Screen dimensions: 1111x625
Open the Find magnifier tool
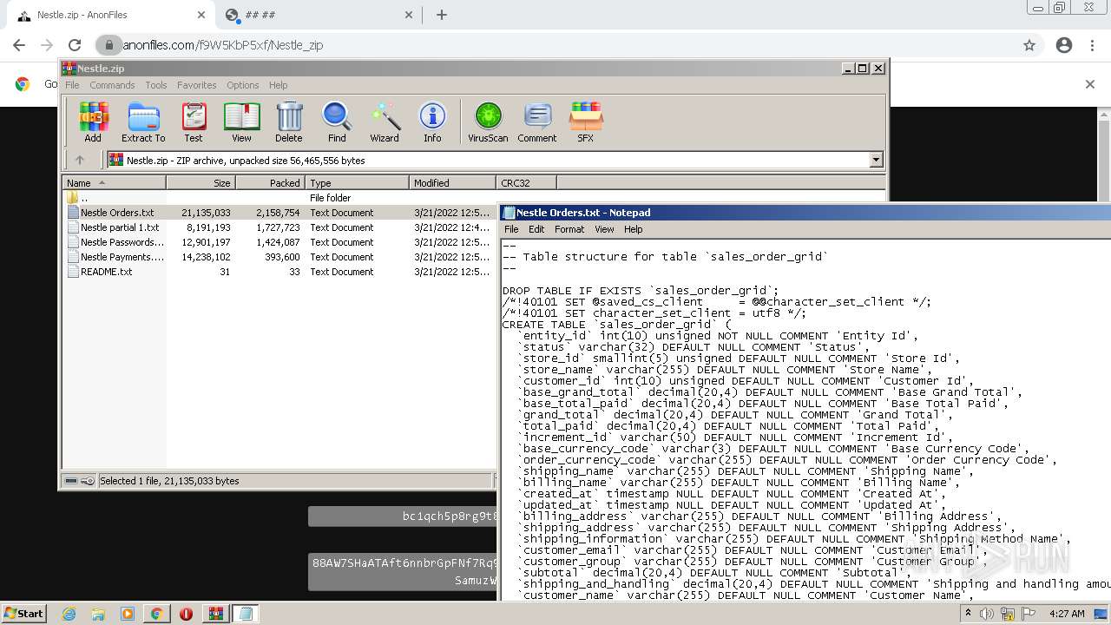337,122
